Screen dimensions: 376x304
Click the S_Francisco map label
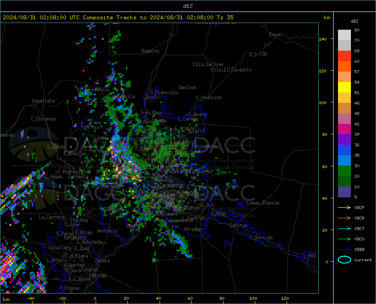(x=164, y=92)
